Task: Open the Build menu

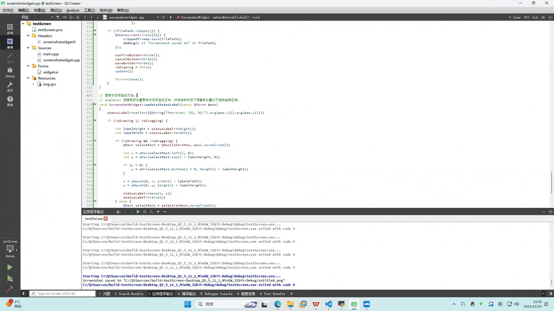Action: pyautogui.click(x=39, y=10)
